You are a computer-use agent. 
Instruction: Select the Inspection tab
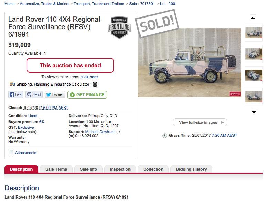tap(120, 169)
